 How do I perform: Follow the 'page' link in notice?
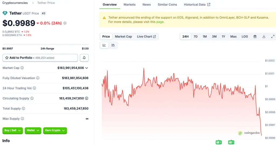tap(160, 22)
